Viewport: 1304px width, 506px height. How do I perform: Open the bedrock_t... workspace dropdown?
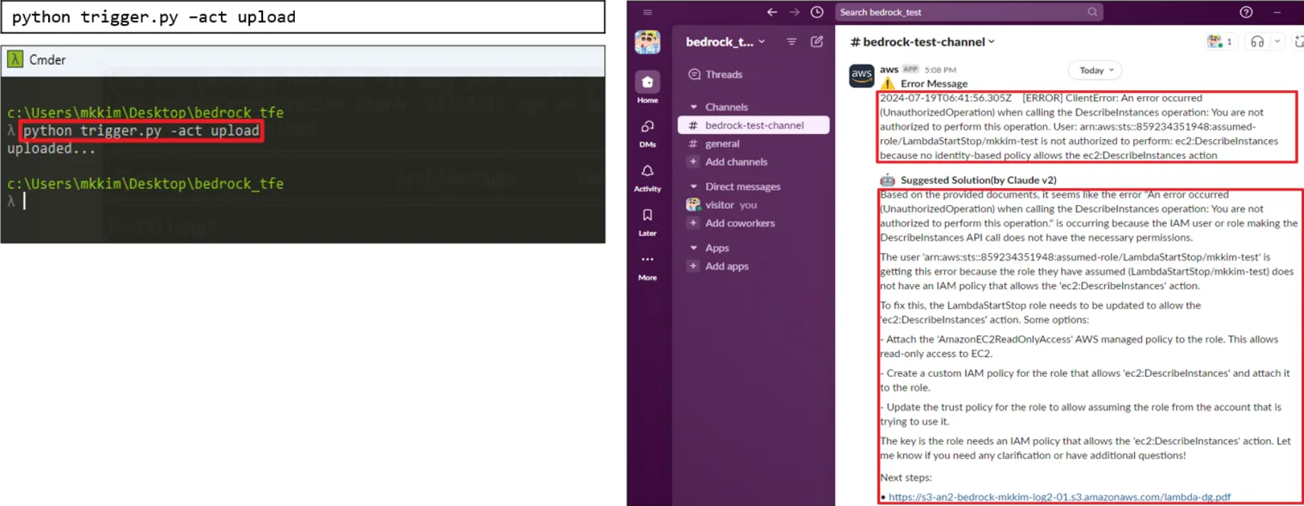[x=726, y=42]
